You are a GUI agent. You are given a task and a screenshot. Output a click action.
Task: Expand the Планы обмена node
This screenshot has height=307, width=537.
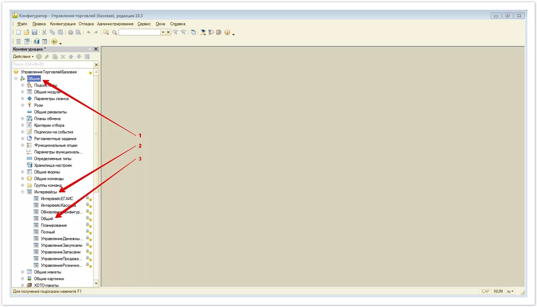[23, 119]
